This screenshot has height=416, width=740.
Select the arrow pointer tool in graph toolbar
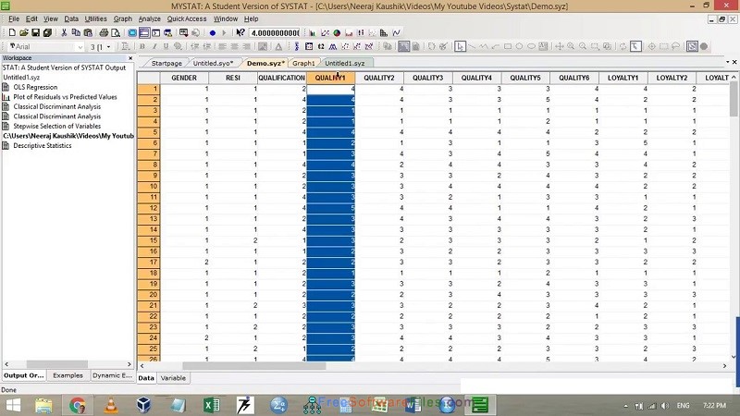tap(460, 46)
